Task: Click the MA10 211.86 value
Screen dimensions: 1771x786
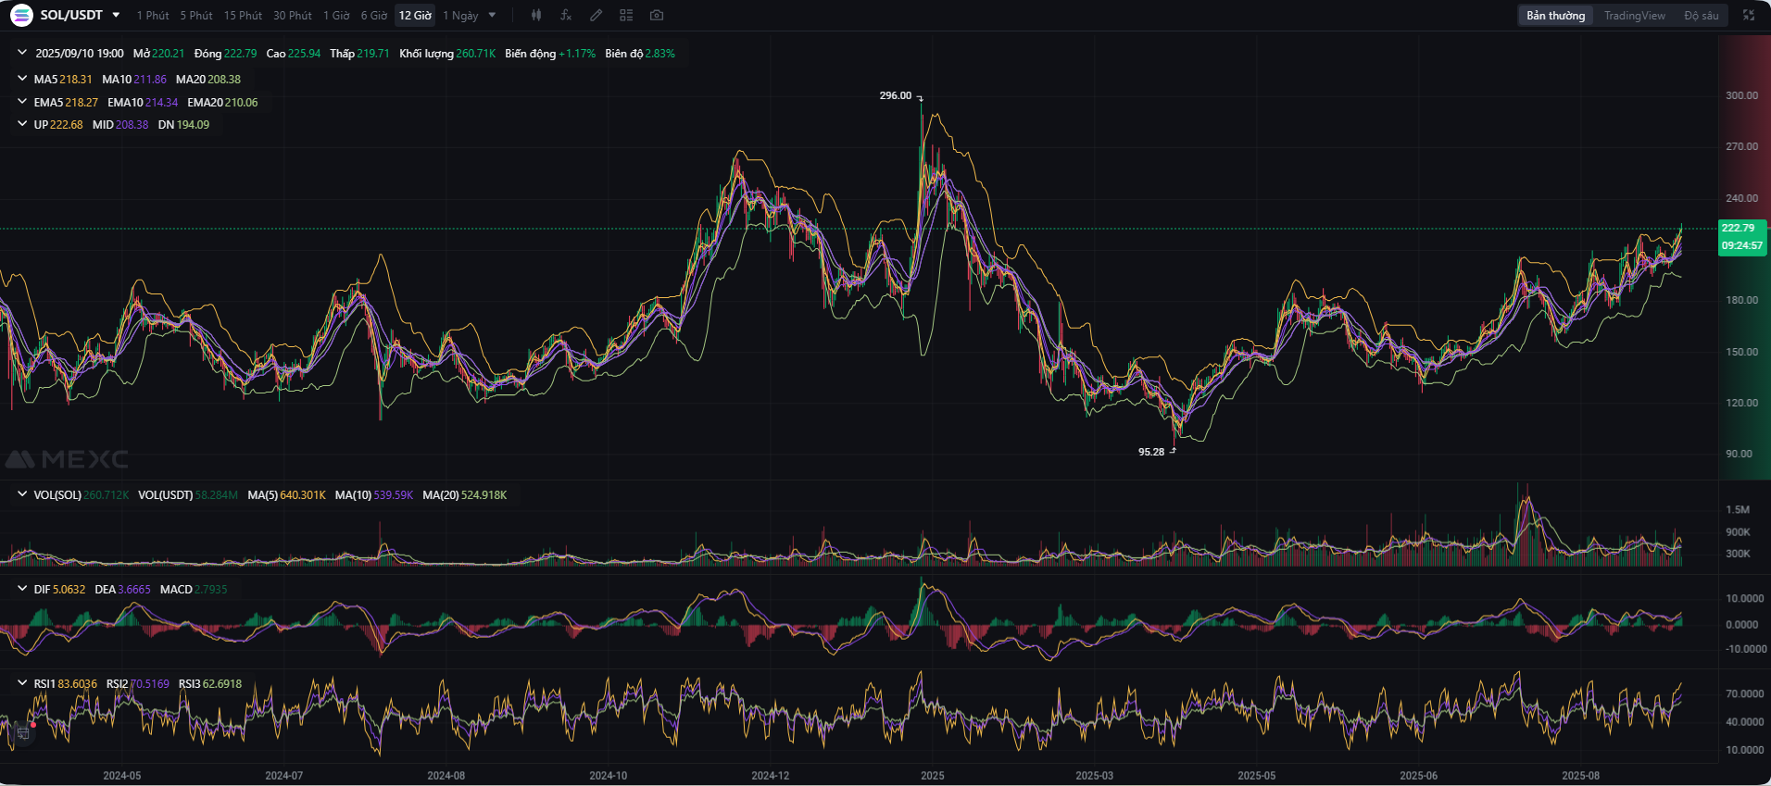Action: pos(134,80)
